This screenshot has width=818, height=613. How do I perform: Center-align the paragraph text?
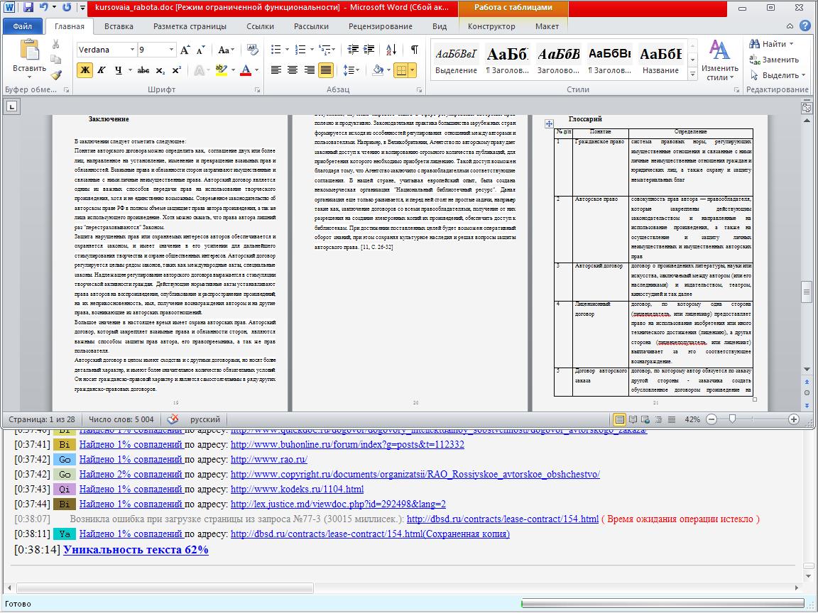[292, 70]
